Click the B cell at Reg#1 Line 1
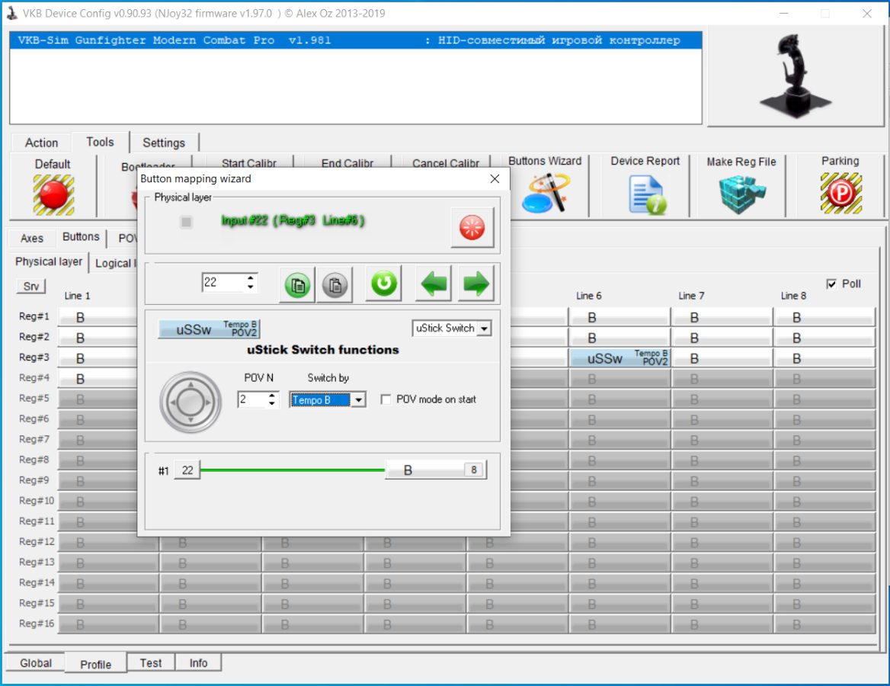 tap(98, 317)
